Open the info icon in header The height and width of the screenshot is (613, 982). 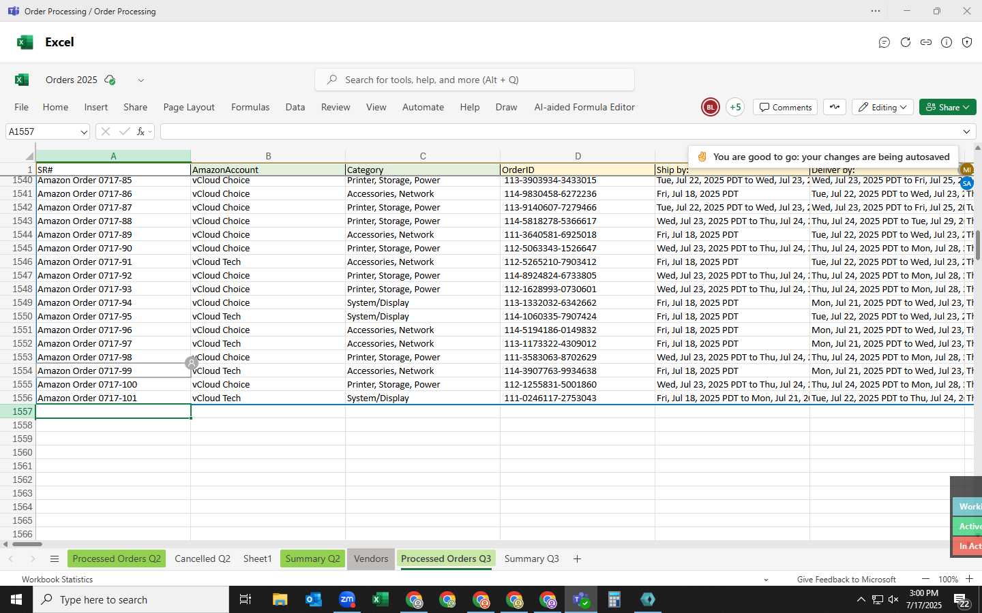pos(947,42)
